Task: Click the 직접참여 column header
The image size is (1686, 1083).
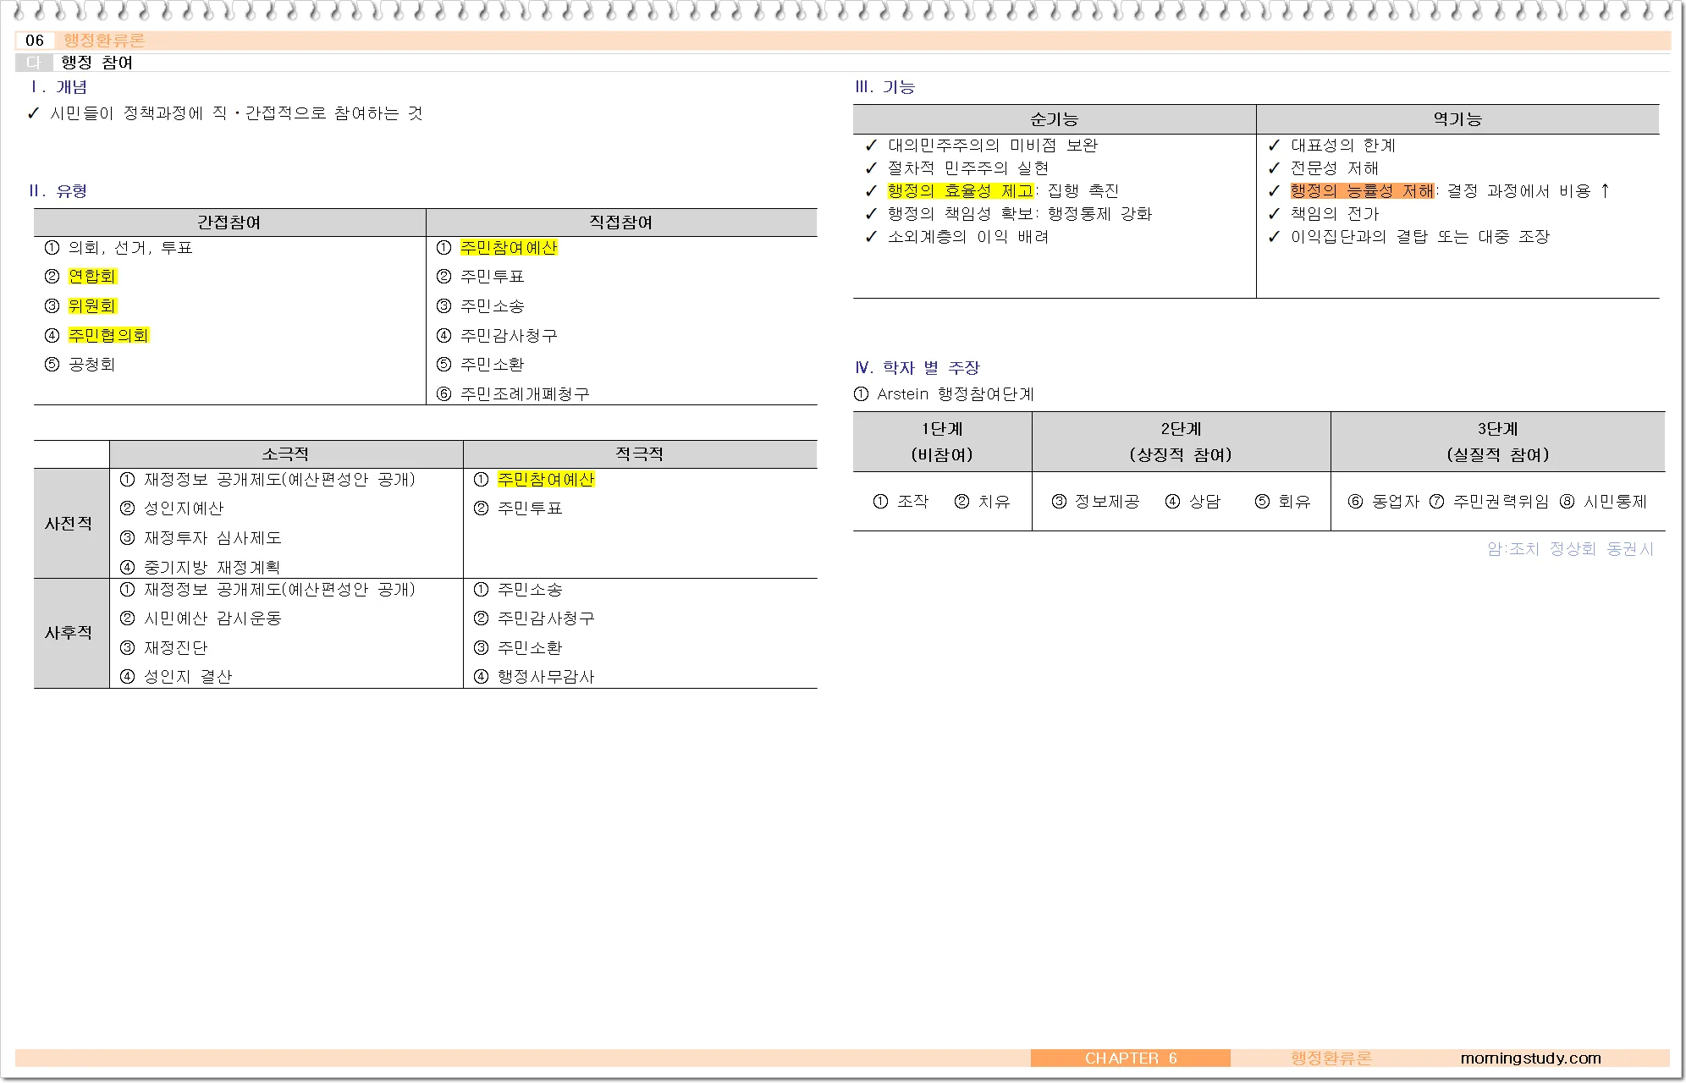Action: [621, 223]
